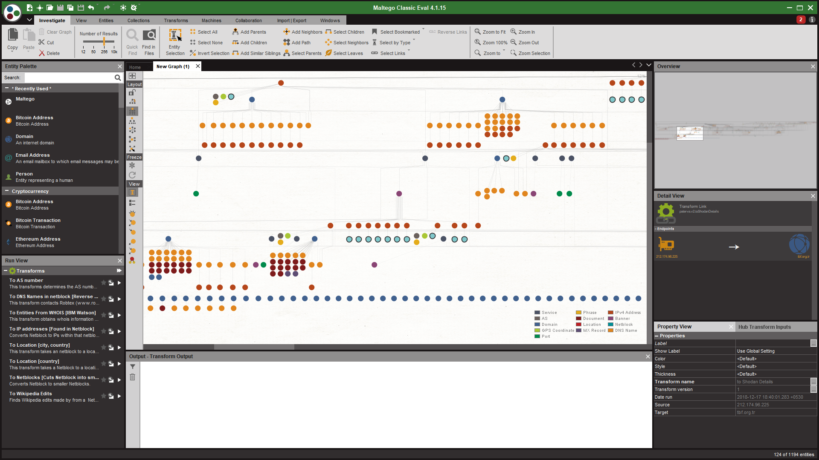This screenshot has width=819, height=460.
Task: Search icon in Entity Palette search box
Action: coord(117,78)
